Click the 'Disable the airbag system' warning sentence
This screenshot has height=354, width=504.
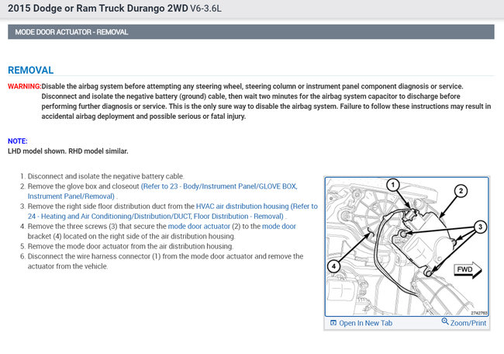[252, 86]
